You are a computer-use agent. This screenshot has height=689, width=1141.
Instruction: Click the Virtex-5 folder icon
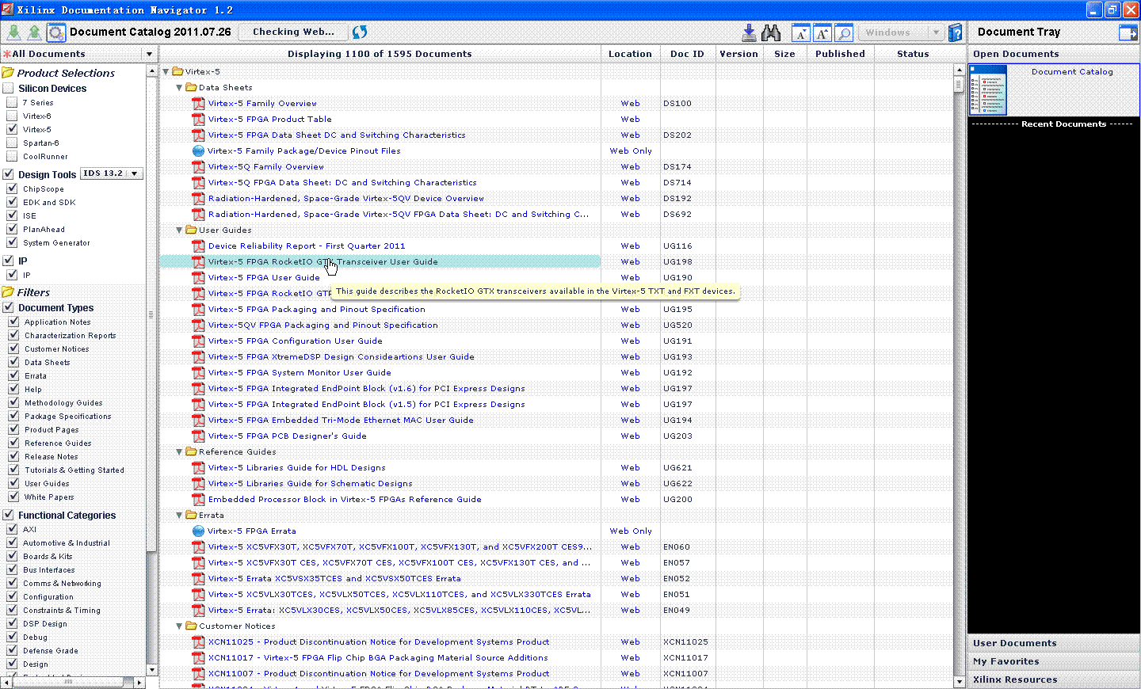coord(177,71)
